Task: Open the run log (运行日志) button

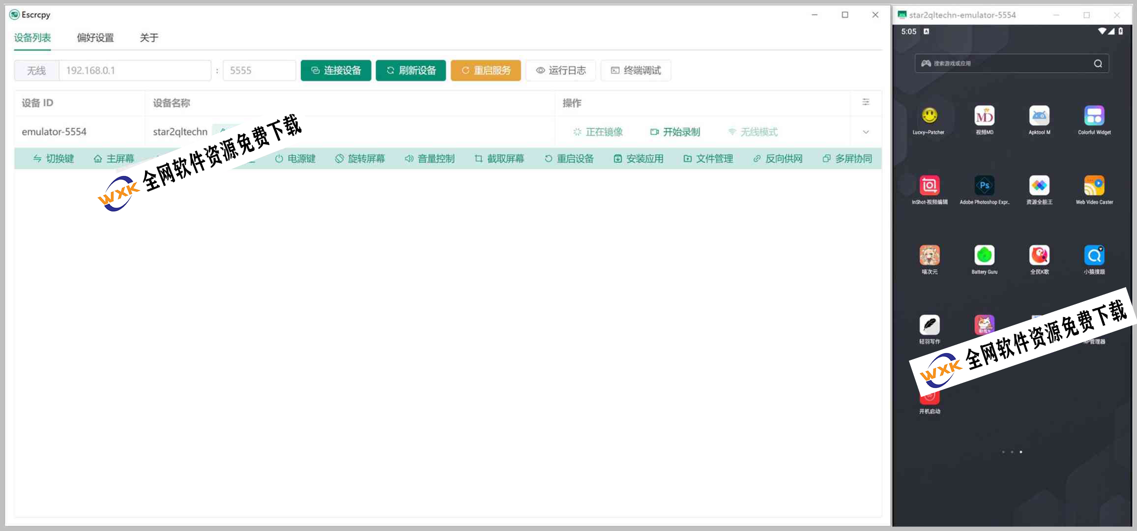Action: (x=561, y=70)
